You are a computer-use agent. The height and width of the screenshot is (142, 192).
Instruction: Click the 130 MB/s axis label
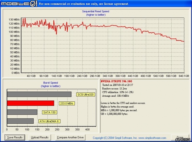[x=14, y=20]
